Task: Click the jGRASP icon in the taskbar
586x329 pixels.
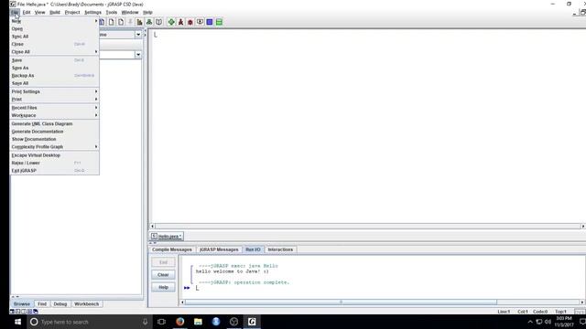Action: coord(252,322)
